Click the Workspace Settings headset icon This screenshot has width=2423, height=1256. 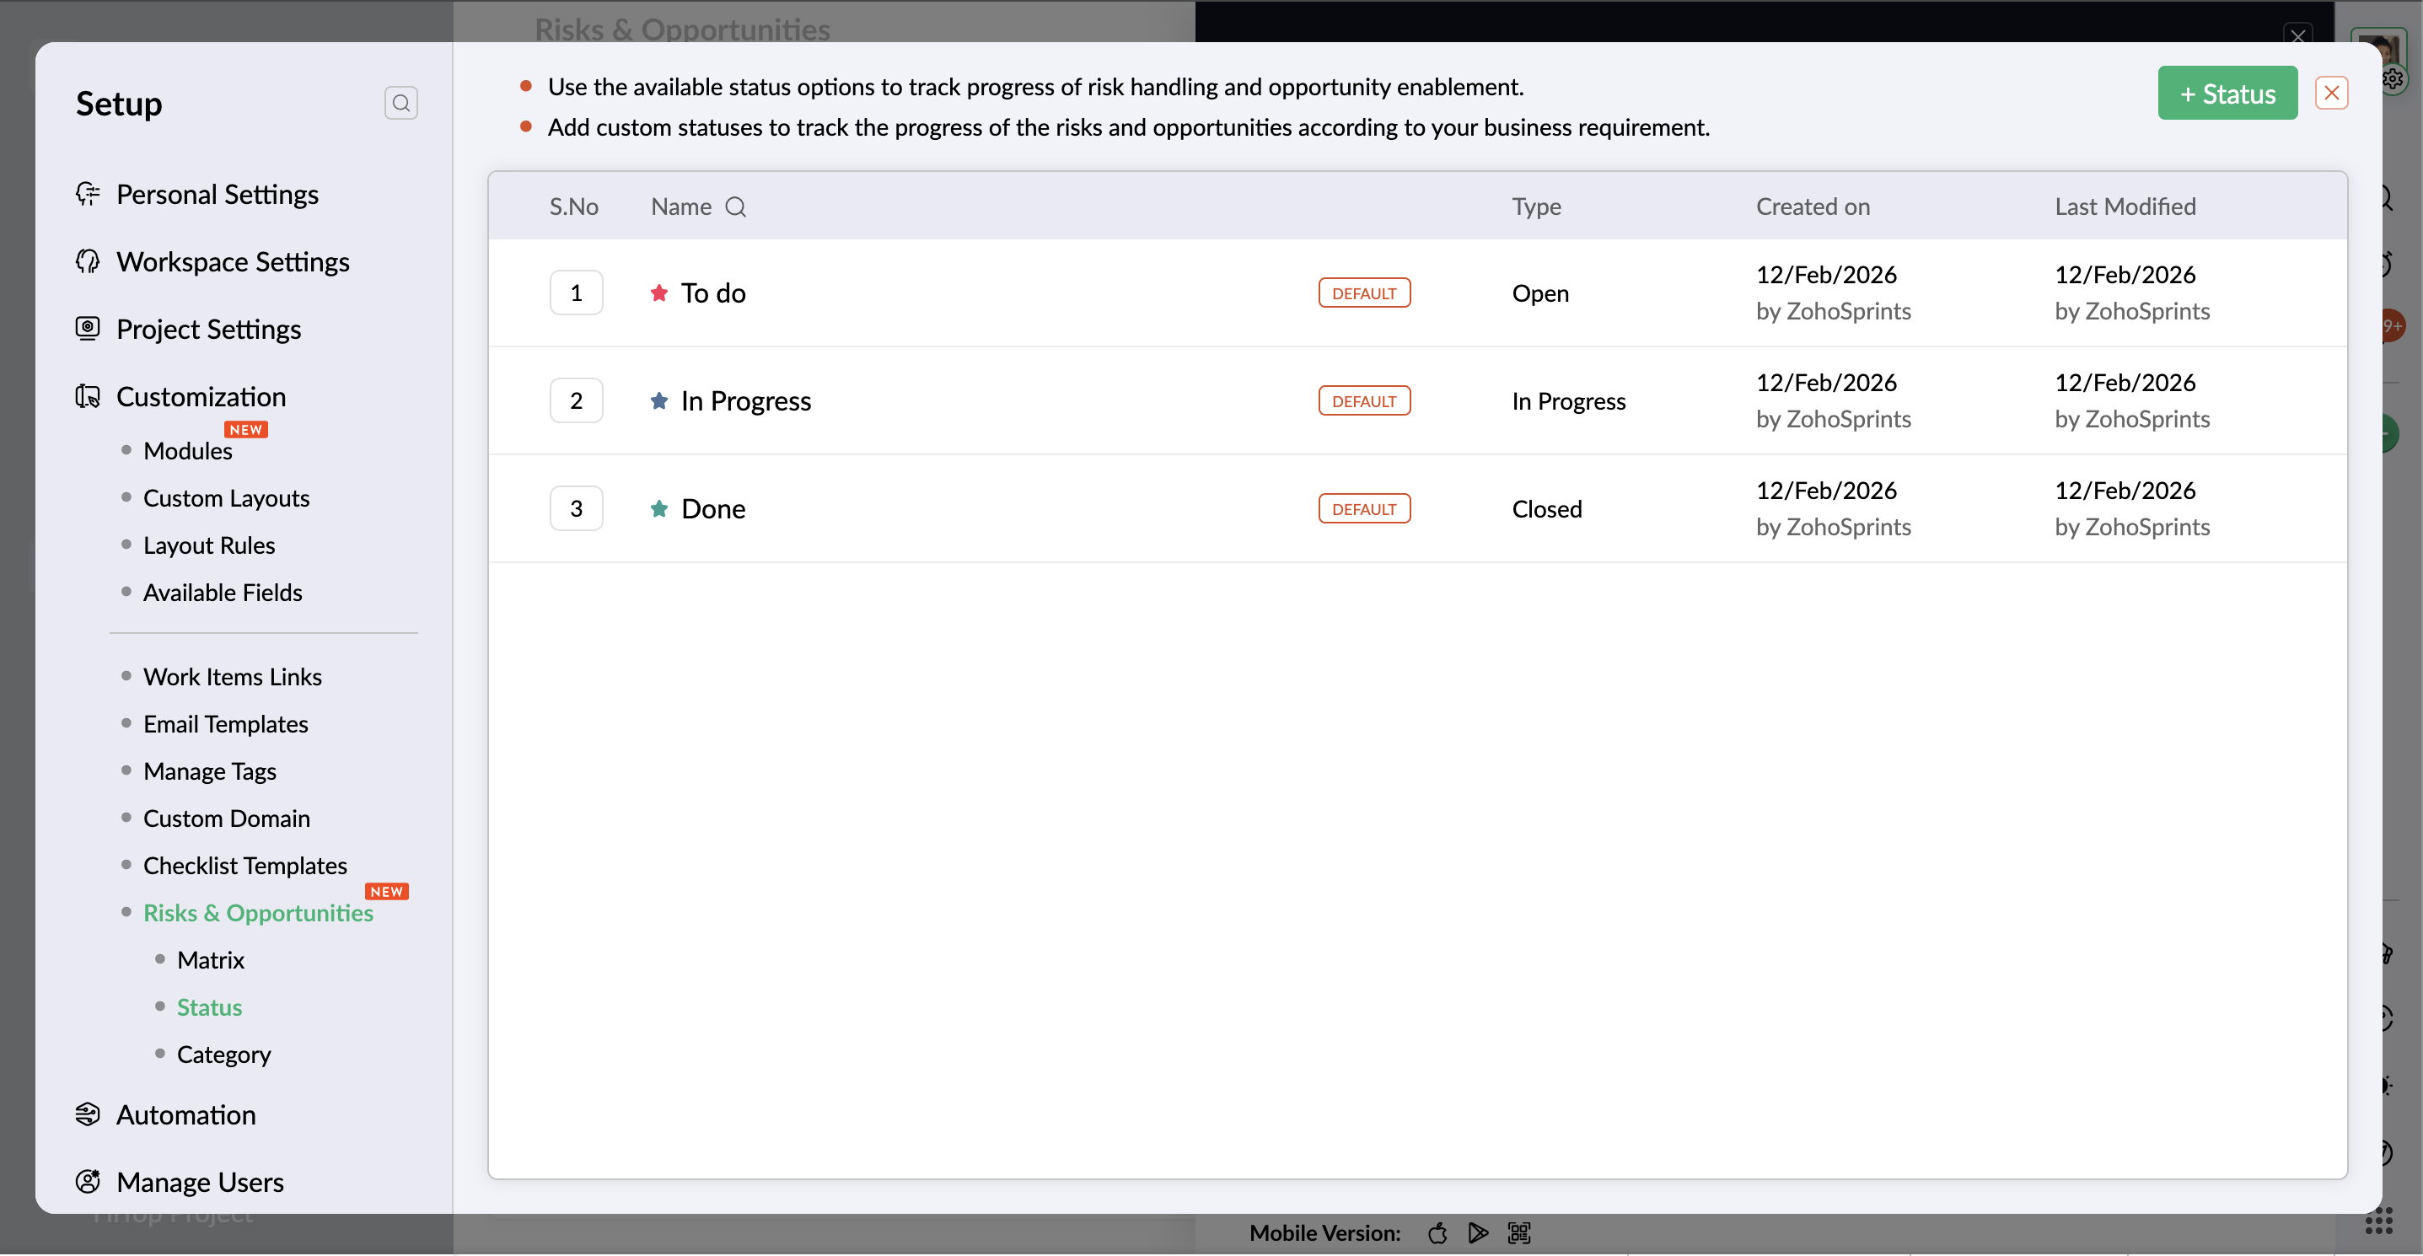click(88, 261)
